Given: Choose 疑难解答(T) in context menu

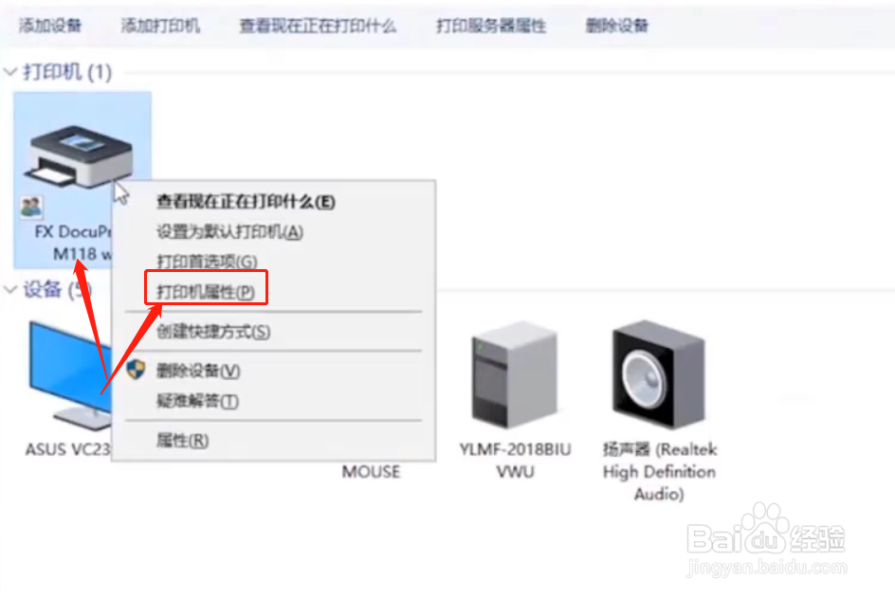Looking at the screenshot, I should 197,401.
